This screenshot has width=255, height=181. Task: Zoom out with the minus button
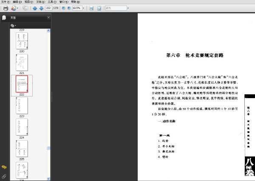(x=64, y=8)
